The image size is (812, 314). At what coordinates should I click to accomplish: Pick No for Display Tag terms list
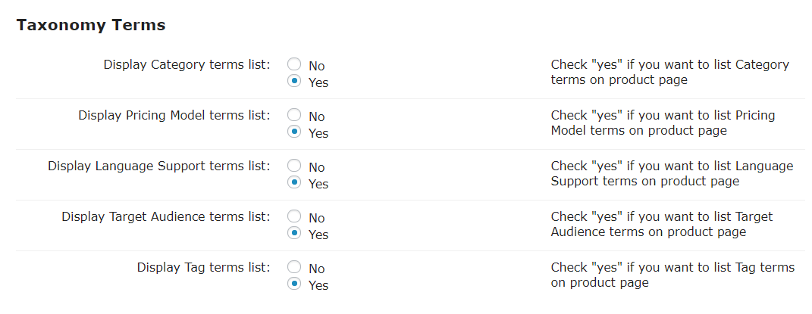point(295,268)
